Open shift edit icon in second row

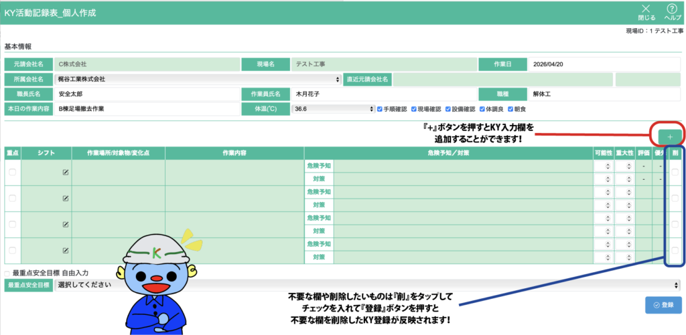pos(66,199)
